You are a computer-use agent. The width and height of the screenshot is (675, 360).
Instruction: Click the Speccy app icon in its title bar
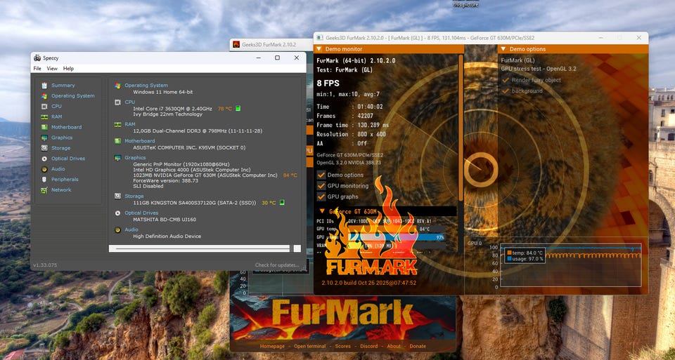(x=37, y=58)
